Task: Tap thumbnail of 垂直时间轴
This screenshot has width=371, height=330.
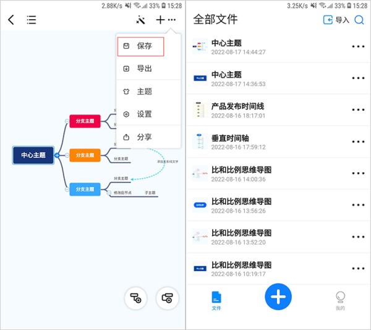Action: 200,141
